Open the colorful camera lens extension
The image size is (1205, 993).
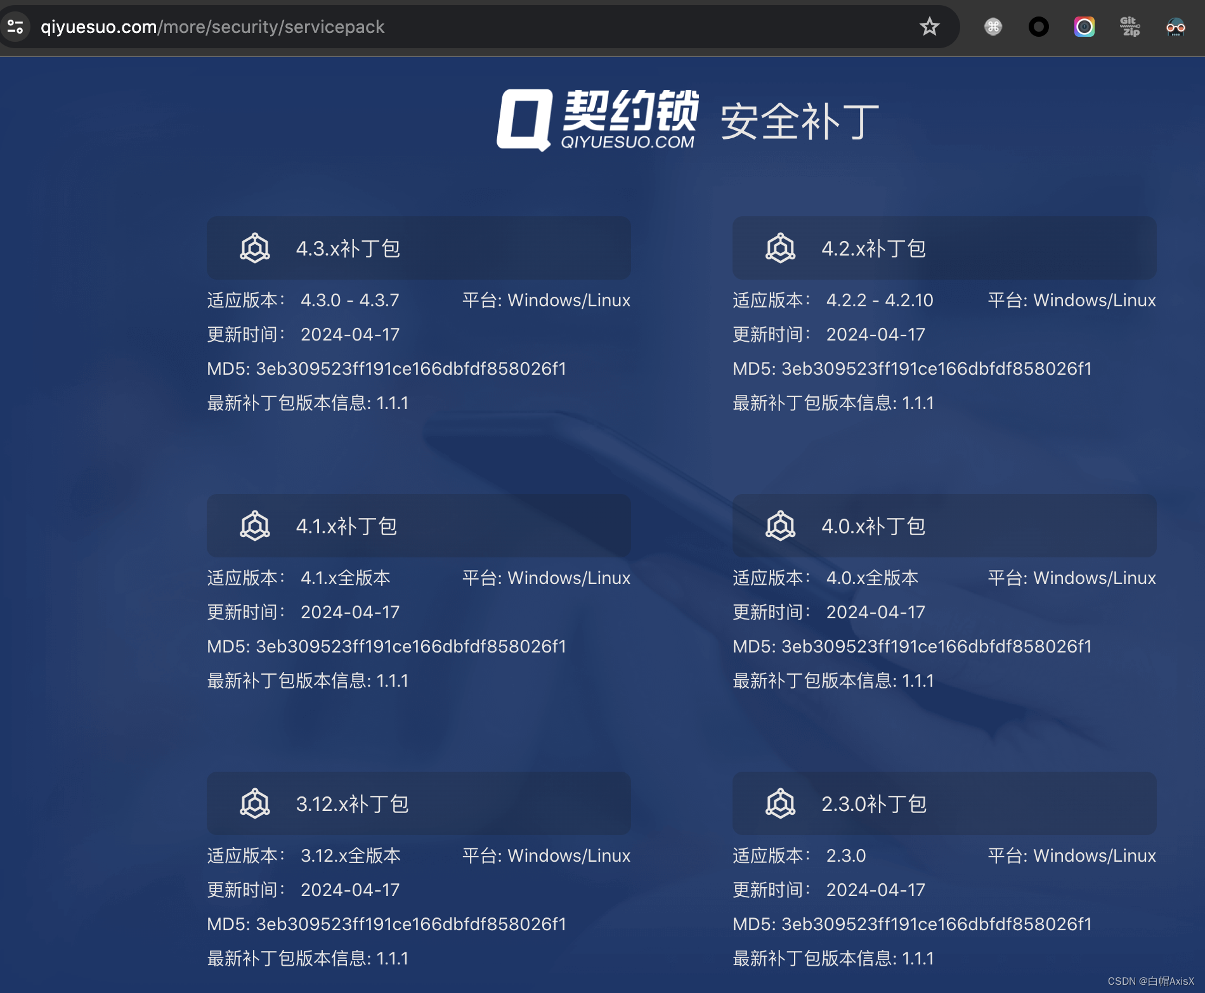(x=1084, y=27)
